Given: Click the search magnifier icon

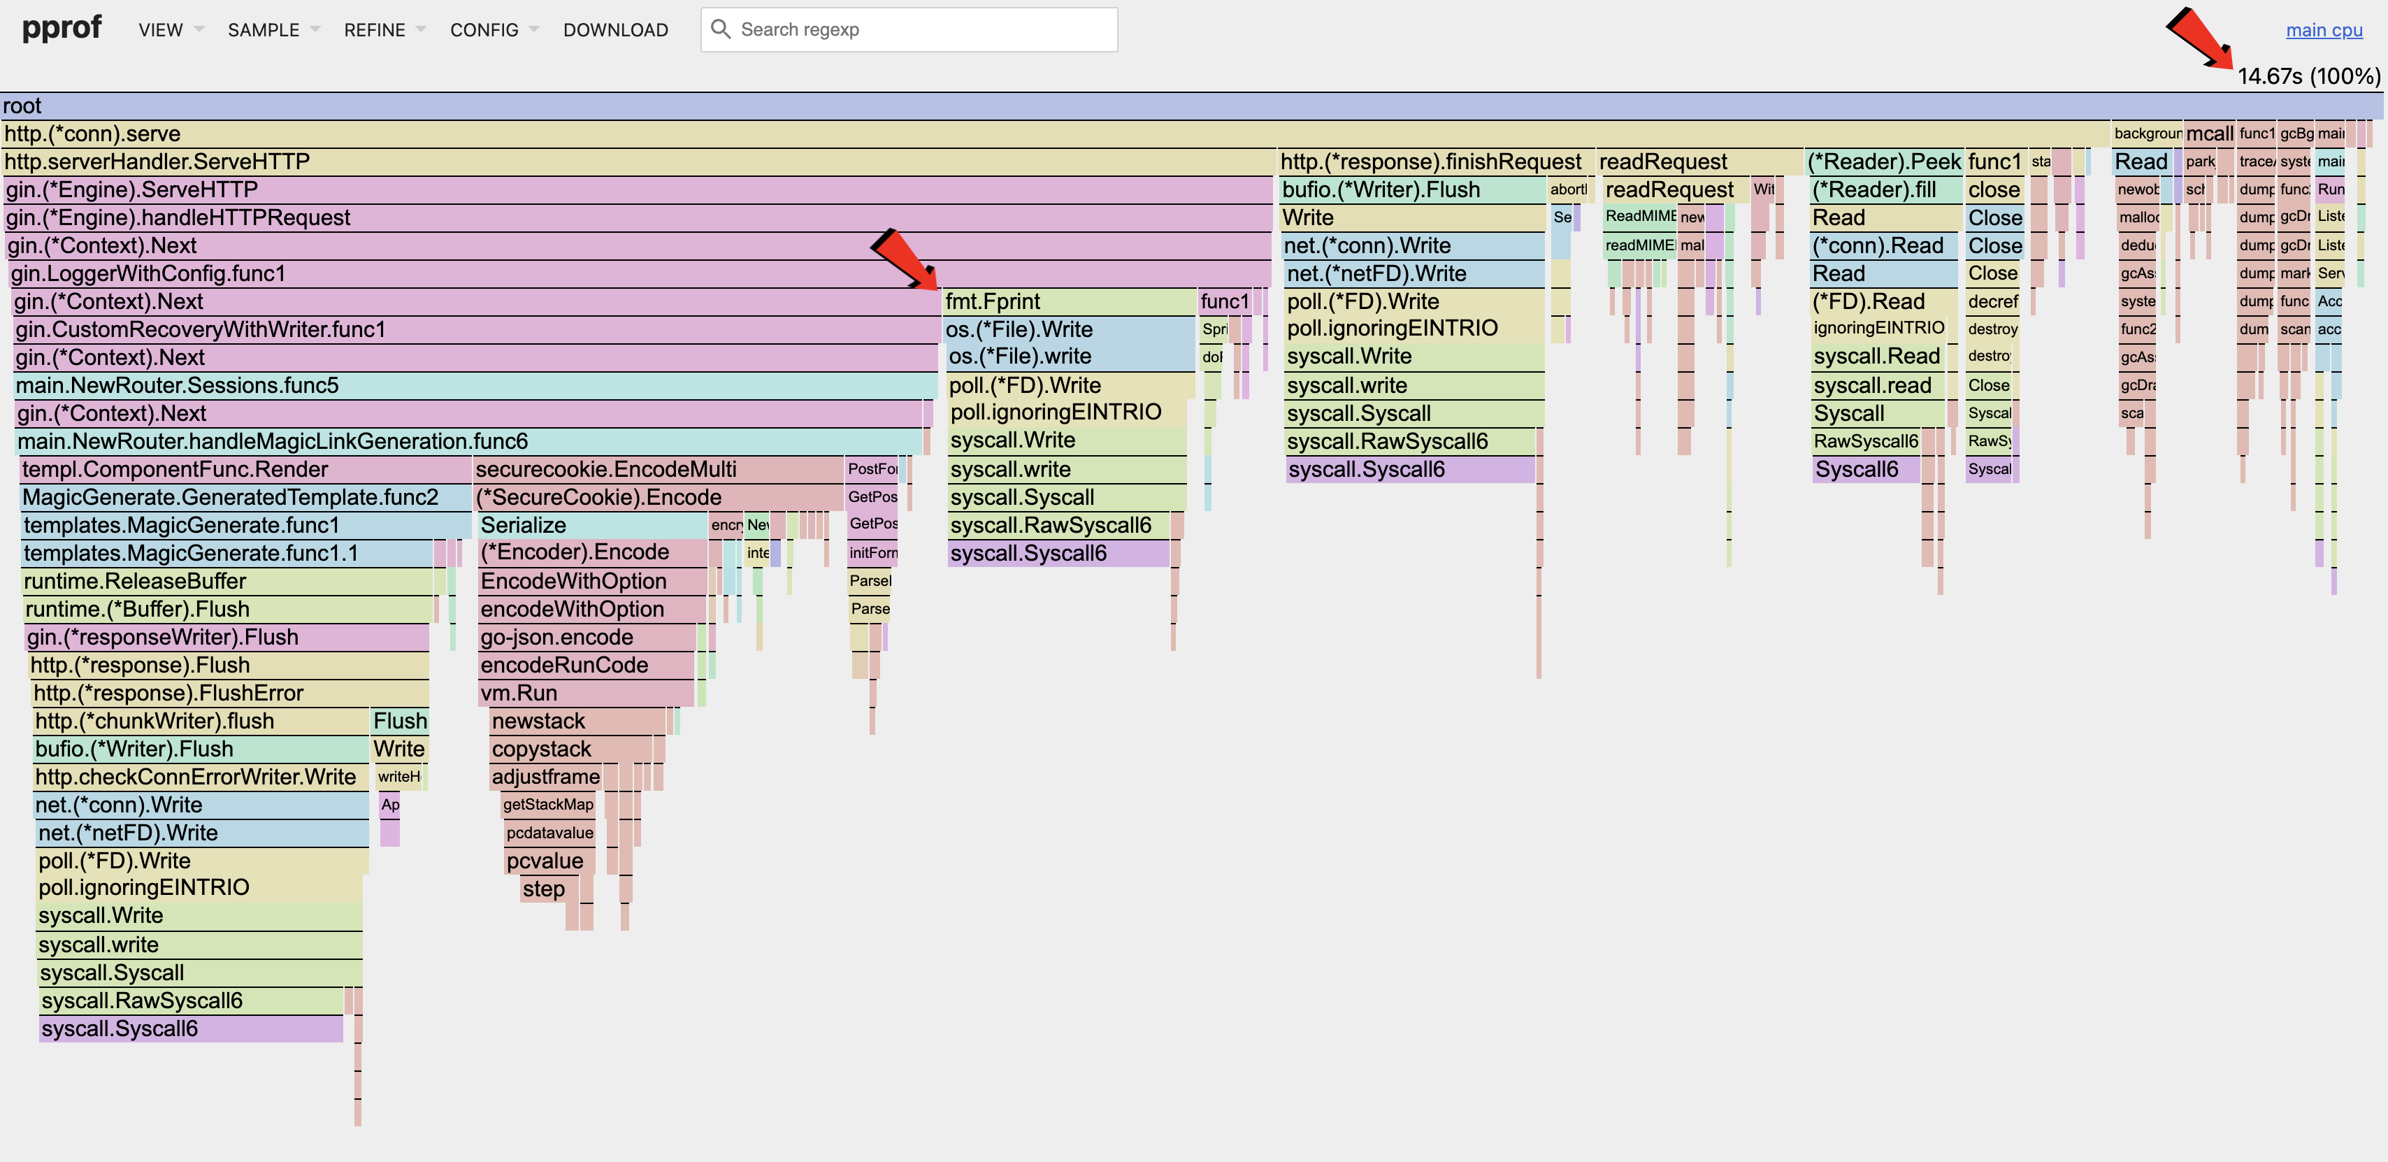Looking at the screenshot, I should coord(720,29).
